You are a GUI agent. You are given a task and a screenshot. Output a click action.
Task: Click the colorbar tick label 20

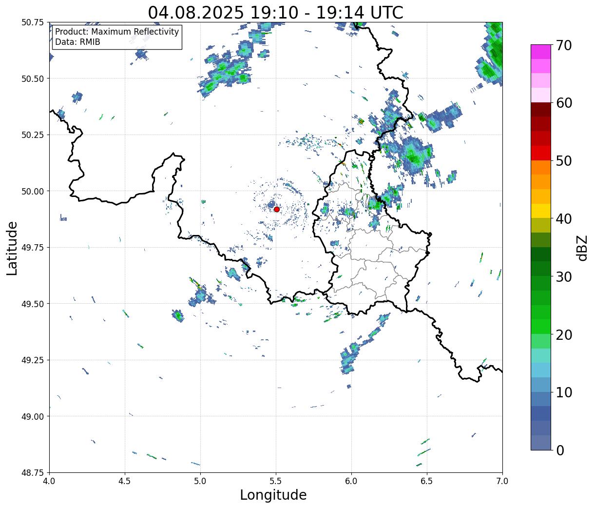564,334
